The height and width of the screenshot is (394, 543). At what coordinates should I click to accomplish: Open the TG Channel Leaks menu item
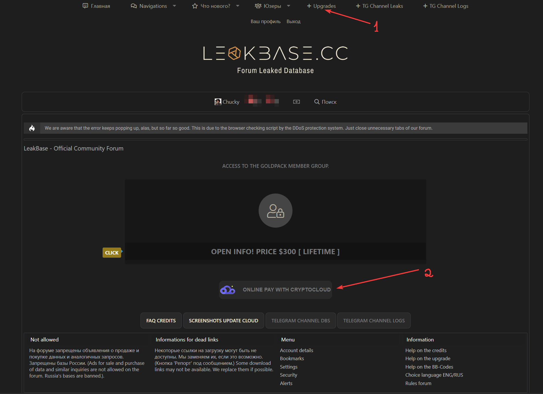click(x=379, y=6)
